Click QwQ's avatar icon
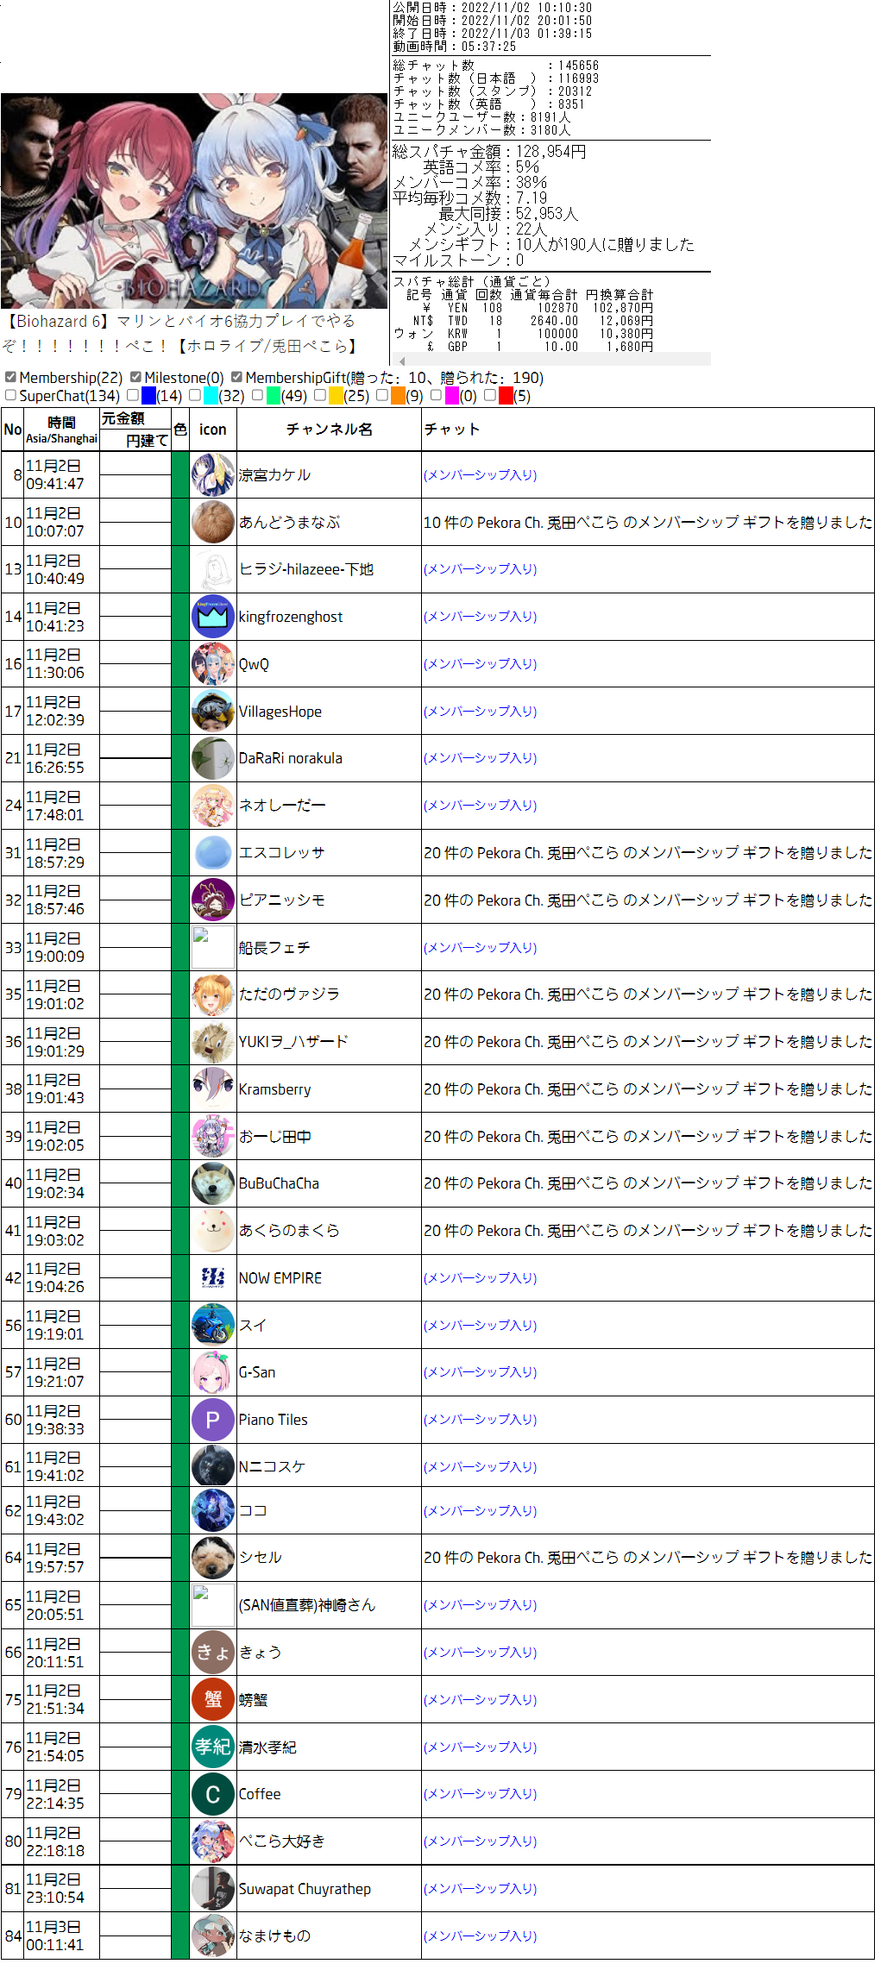Screen dimensions: 887x1970 pos(213,664)
